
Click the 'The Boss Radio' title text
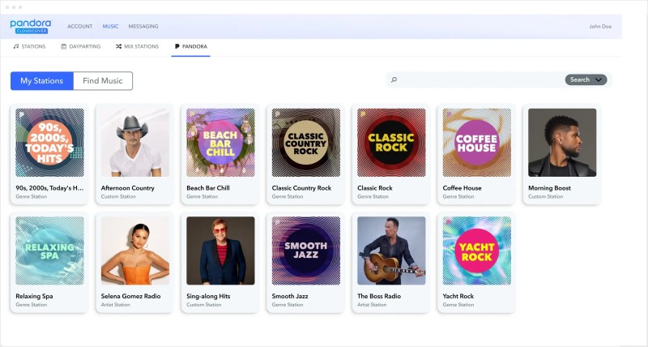coord(379,296)
